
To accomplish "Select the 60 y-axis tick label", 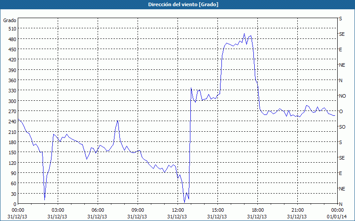I will point(14,183).
